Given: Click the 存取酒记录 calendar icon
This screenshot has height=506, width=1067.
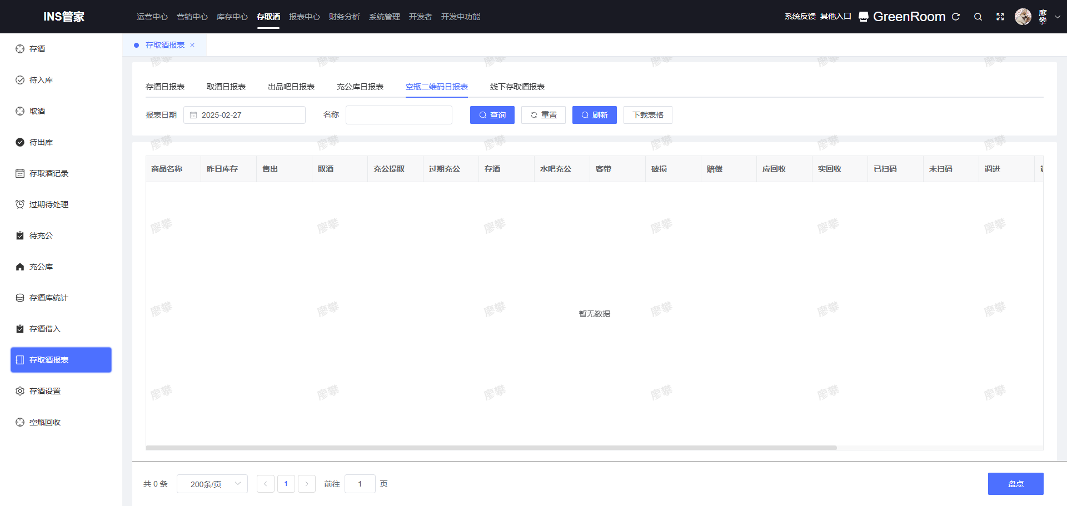Looking at the screenshot, I should 20,173.
